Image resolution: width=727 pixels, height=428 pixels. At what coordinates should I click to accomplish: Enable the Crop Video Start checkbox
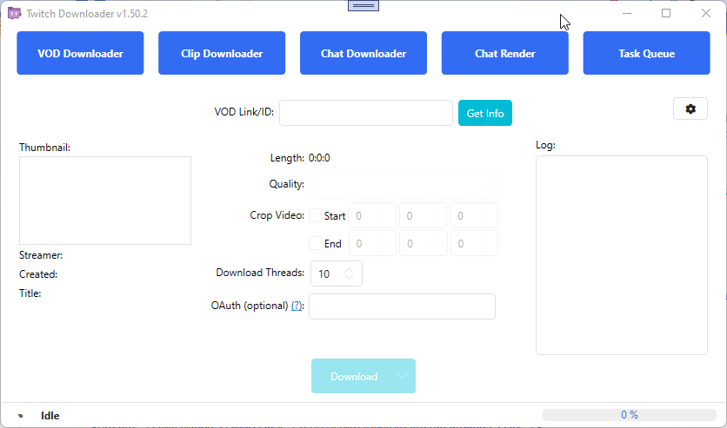tap(316, 215)
